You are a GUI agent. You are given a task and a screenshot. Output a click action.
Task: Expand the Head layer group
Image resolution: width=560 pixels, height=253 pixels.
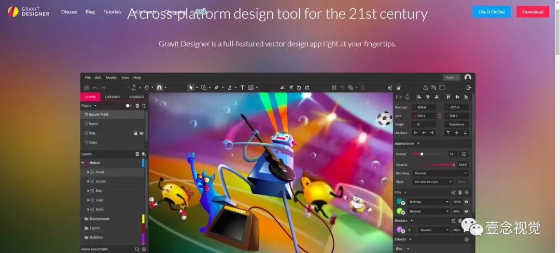[x=88, y=172]
